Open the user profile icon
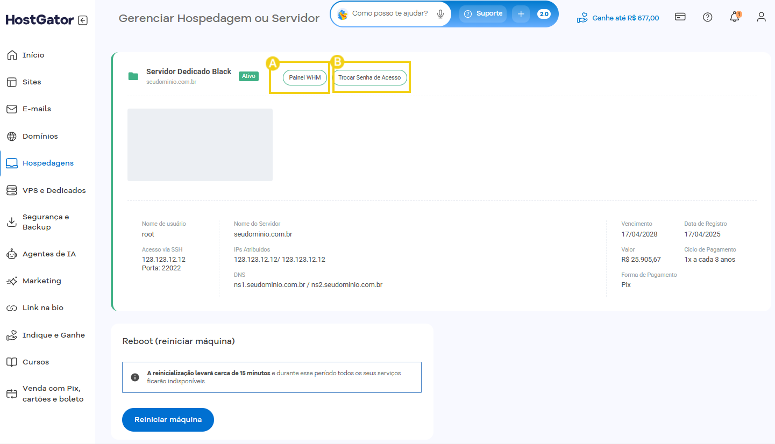 click(x=761, y=17)
